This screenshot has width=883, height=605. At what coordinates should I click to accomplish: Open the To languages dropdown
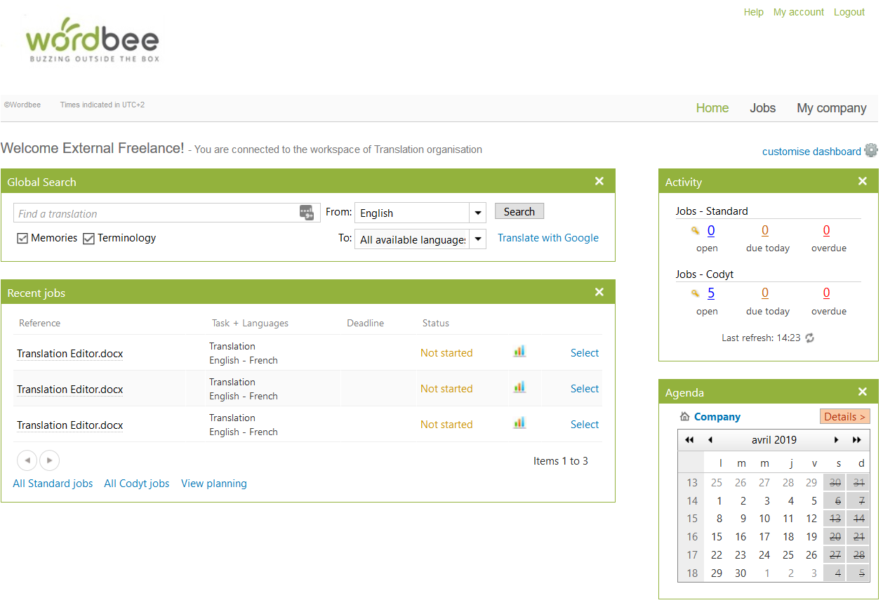tap(477, 239)
